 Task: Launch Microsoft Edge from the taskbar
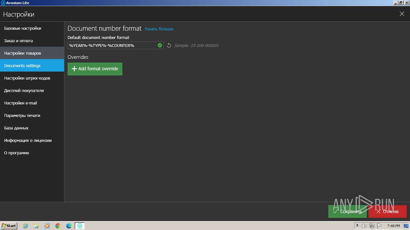69,226
